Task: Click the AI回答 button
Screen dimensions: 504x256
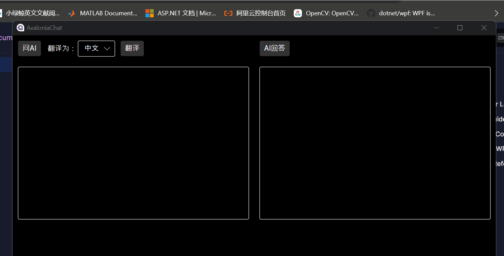Action: (x=275, y=48)
